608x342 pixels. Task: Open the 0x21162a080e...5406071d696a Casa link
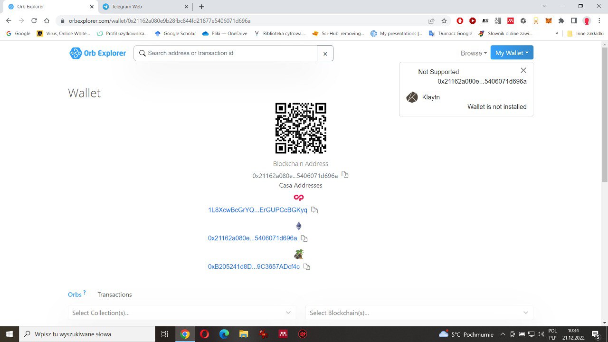pyautogui.click(x=252, y=238)
